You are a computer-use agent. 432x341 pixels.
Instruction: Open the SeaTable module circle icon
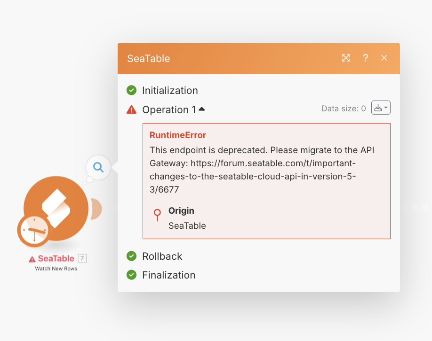56,209
